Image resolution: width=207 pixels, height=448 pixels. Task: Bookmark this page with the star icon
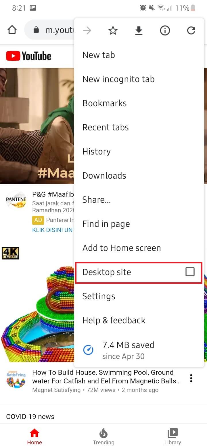pos(113,30)
